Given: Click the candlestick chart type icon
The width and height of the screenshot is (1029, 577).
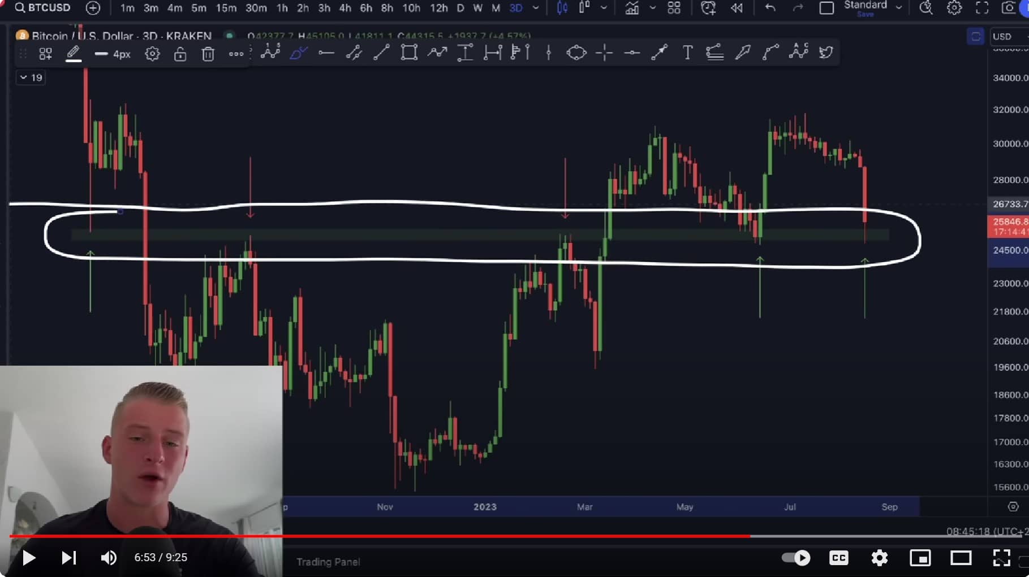Looking at the screenshot, I should point(562,8).
